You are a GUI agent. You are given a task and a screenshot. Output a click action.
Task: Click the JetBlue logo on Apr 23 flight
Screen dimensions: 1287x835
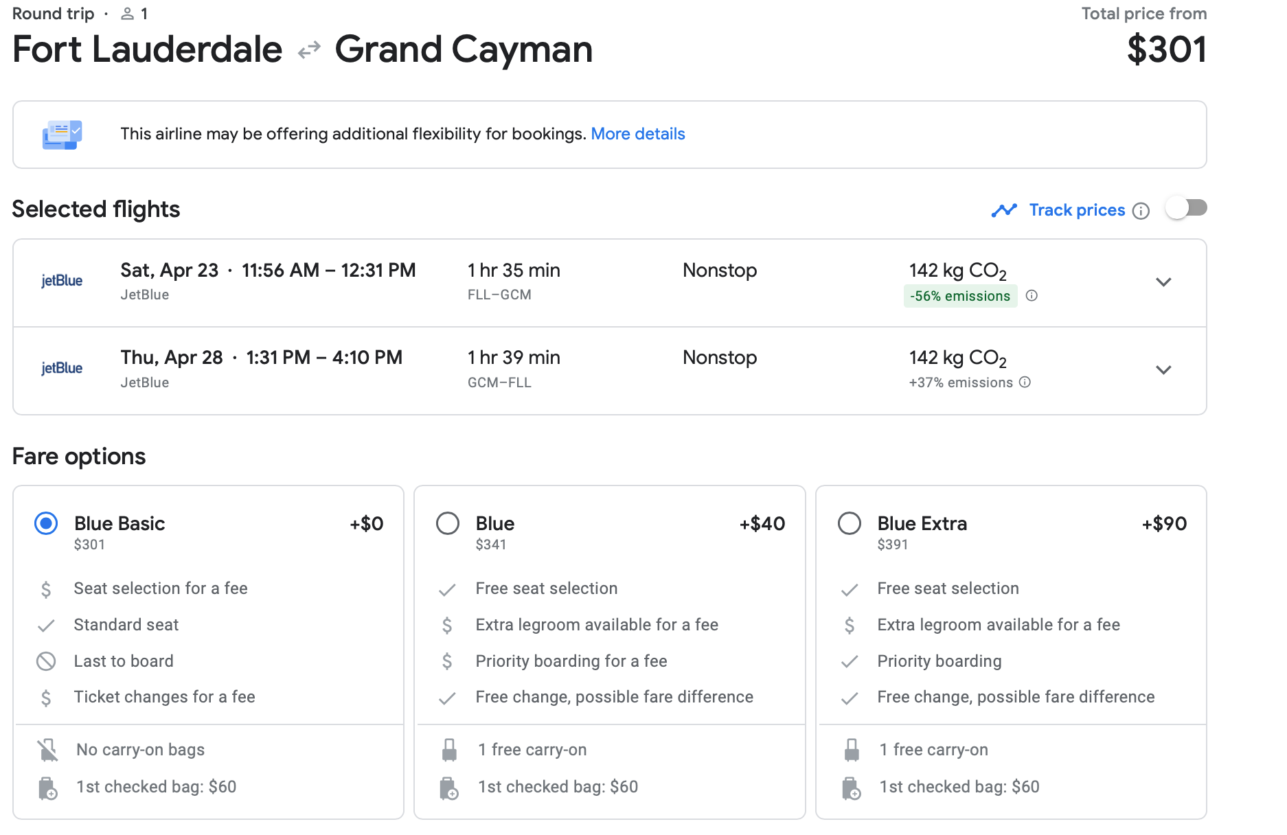coord(62,281)
